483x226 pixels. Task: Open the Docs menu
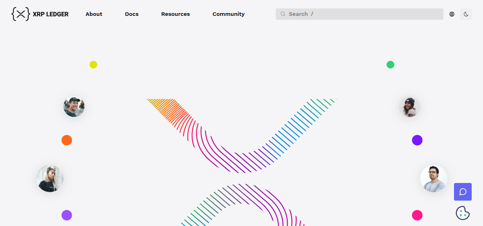[132, 14]
